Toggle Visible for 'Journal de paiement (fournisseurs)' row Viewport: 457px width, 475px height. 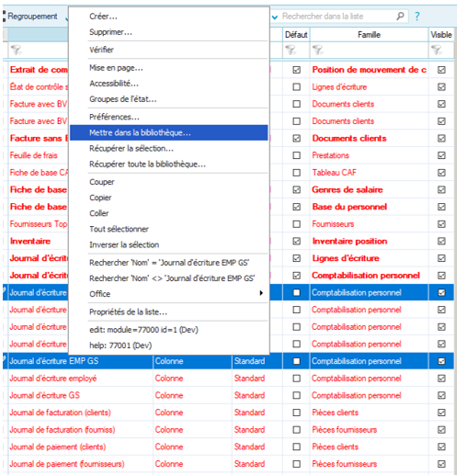pyautogui.click(x=441, y=464)
